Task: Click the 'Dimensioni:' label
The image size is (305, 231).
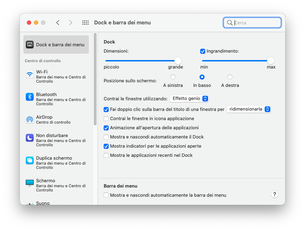Action: (116, 51)
